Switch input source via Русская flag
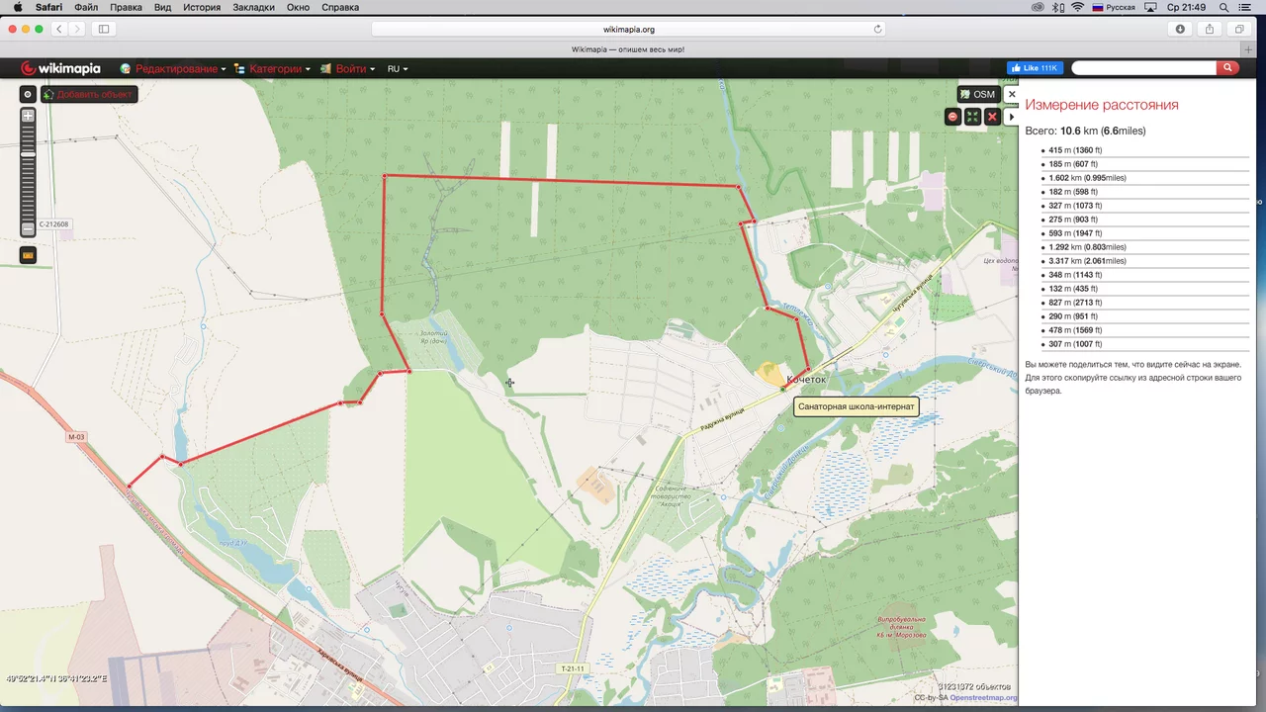The height and width of the screenshot is (712, 1266). click(x=1114, y=7)
